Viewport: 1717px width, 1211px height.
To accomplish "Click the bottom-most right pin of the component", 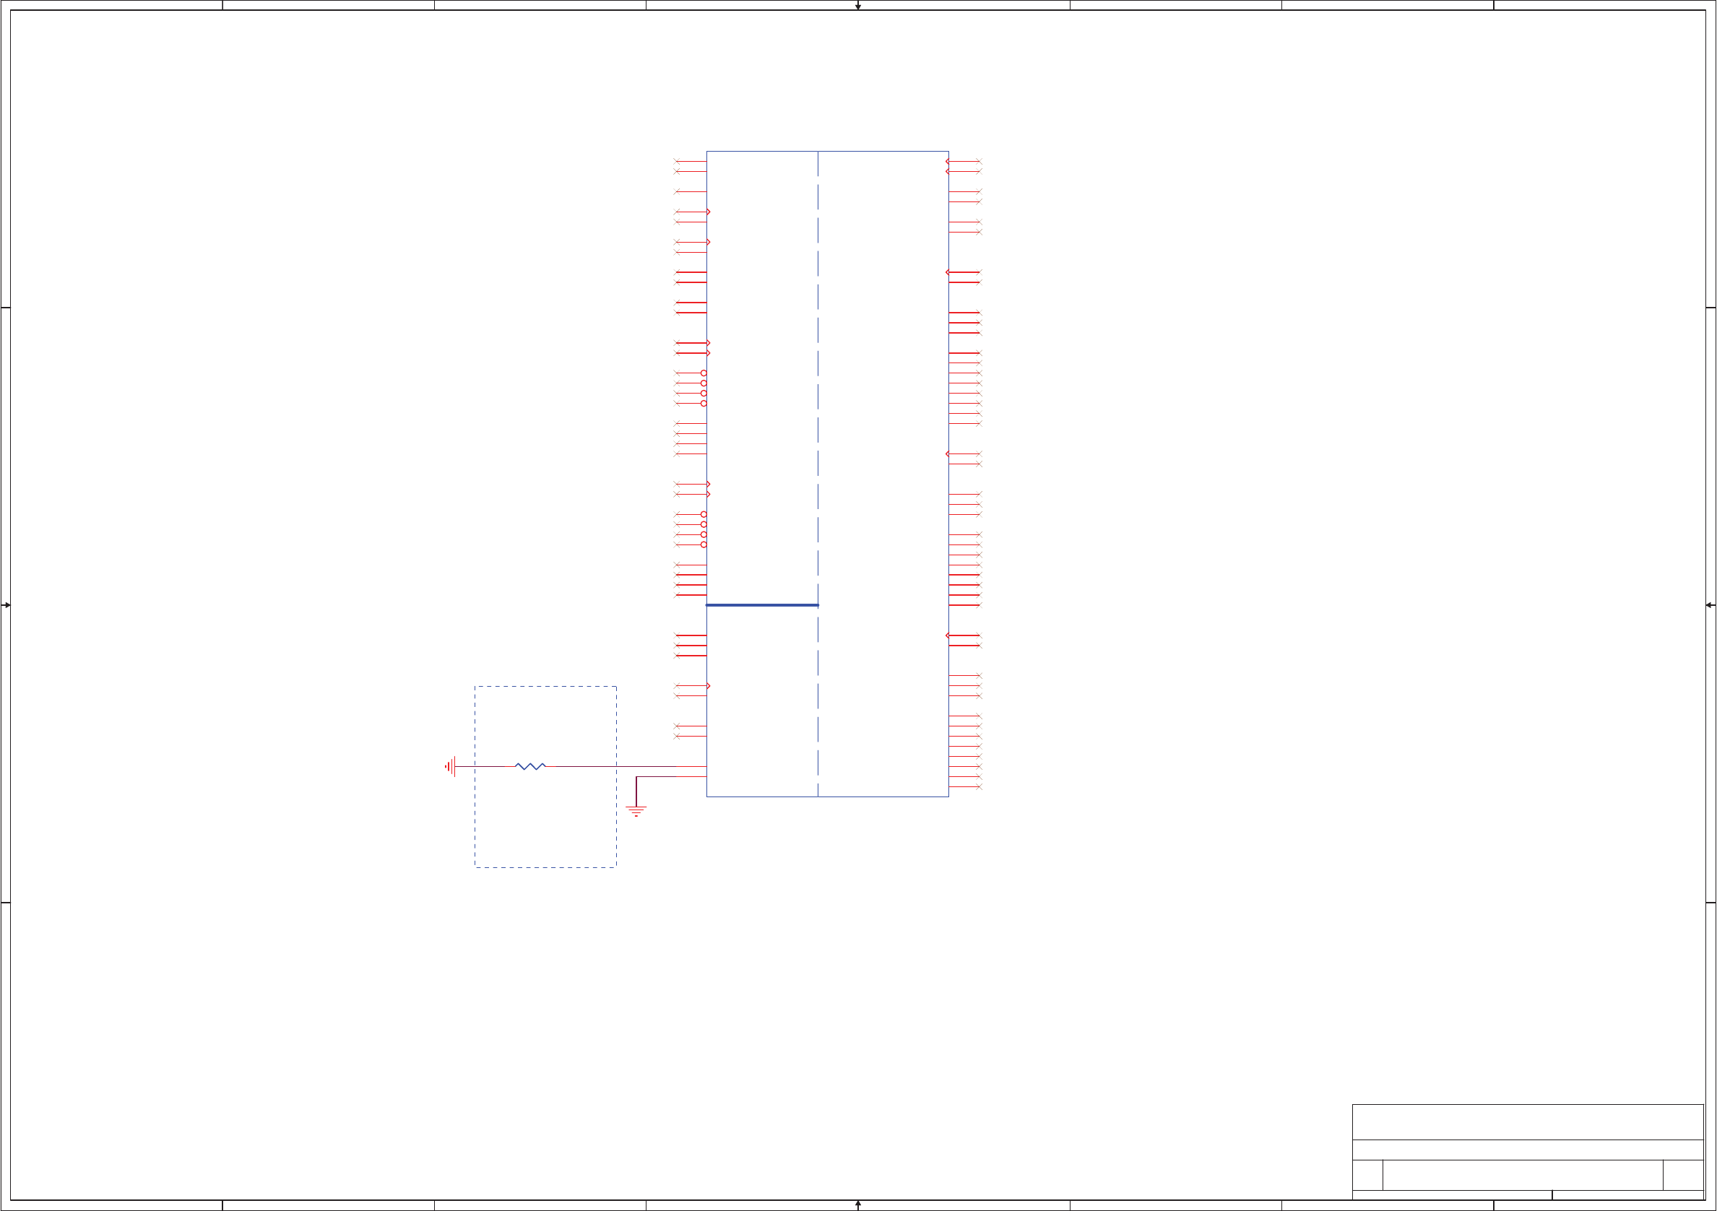I will point(964,787).
